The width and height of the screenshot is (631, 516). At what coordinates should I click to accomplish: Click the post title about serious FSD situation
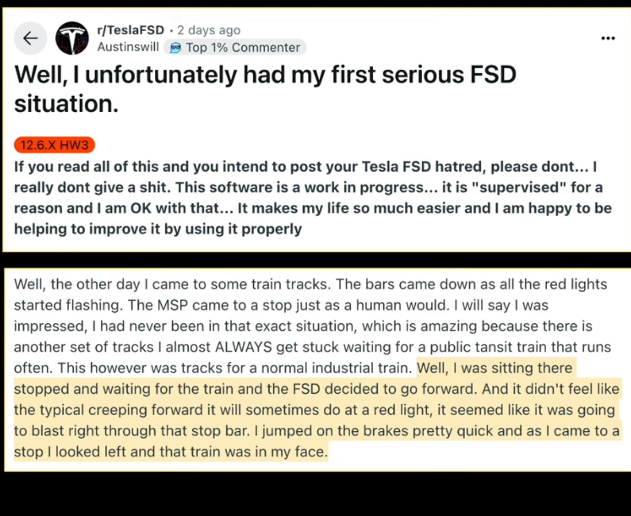(265, 75)
